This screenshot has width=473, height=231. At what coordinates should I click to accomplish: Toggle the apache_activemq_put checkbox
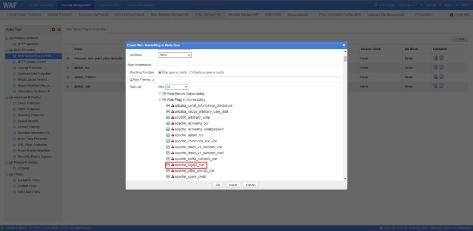(x=168, y=123)
